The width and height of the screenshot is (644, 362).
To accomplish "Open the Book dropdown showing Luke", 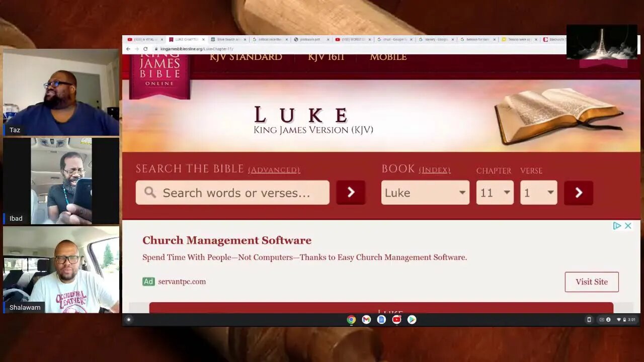I will (425, 193).
